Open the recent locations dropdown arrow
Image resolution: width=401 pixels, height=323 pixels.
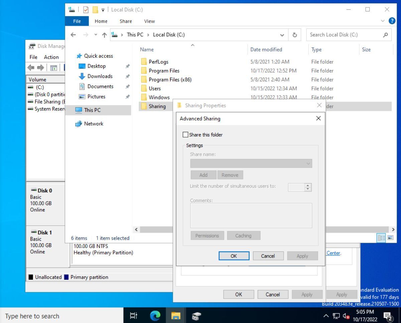(96, 35)
